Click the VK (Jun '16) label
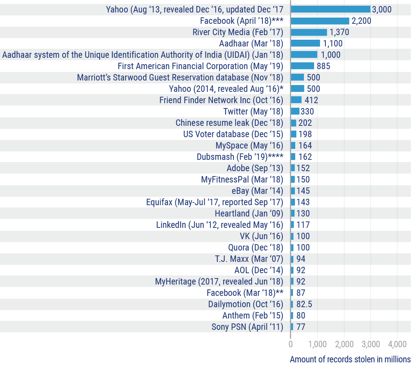The image size is (411, 365). click(262, 236)
